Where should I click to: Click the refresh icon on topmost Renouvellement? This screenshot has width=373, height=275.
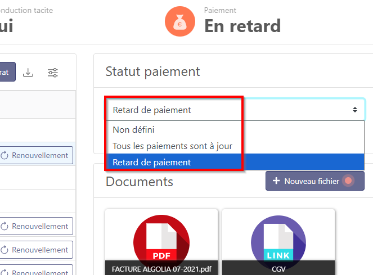(5, 155)
